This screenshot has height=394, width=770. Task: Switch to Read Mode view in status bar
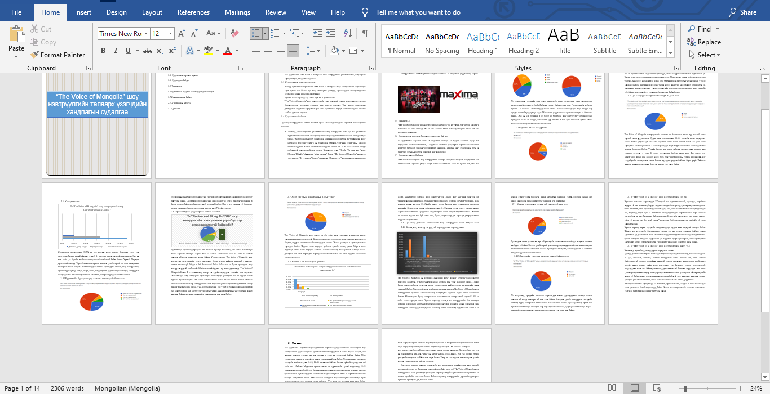[x=612, y=388]
